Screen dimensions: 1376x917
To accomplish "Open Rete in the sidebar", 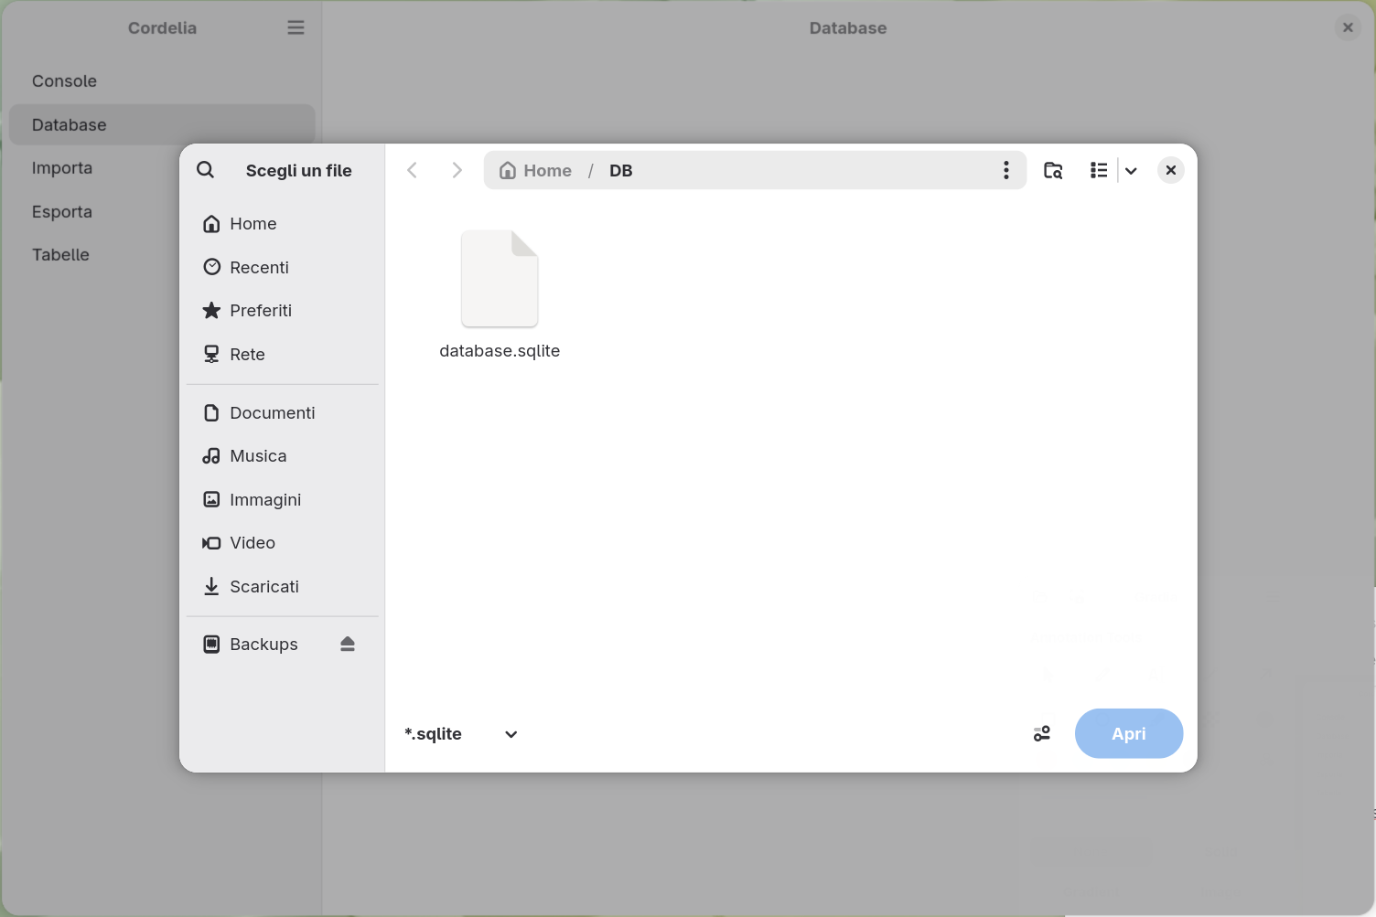I will coord(283,355).
